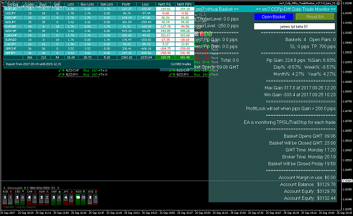Click the Reset EA button

(x=315, y=17)
